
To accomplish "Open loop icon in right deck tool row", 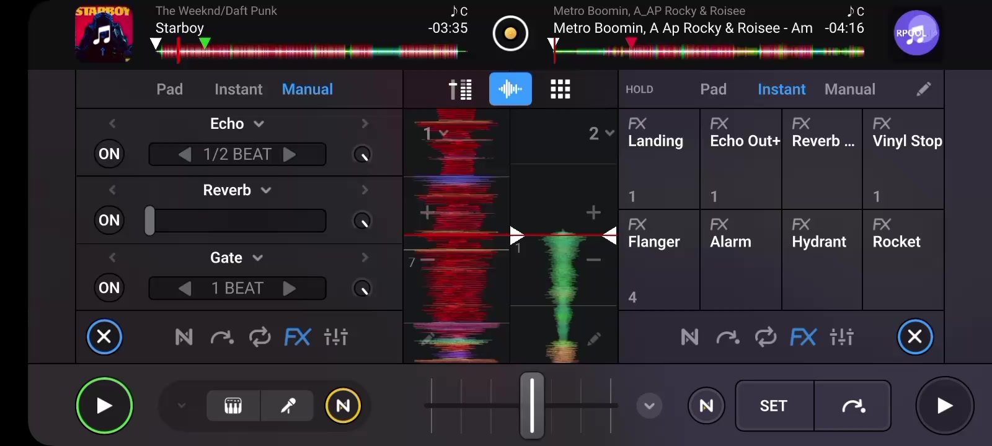I will click(x=766, y=337).
